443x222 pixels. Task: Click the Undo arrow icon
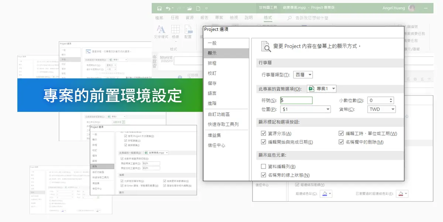click(x=168, y=8)
